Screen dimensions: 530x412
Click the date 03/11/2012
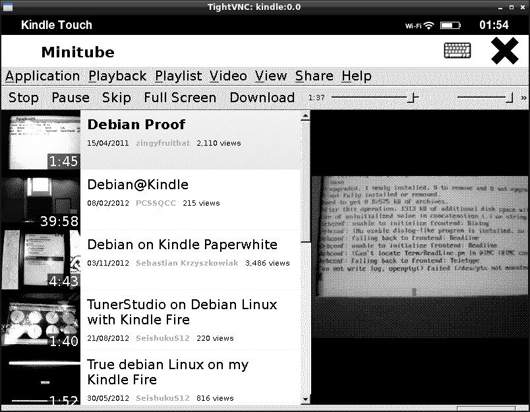pos(108,263)
